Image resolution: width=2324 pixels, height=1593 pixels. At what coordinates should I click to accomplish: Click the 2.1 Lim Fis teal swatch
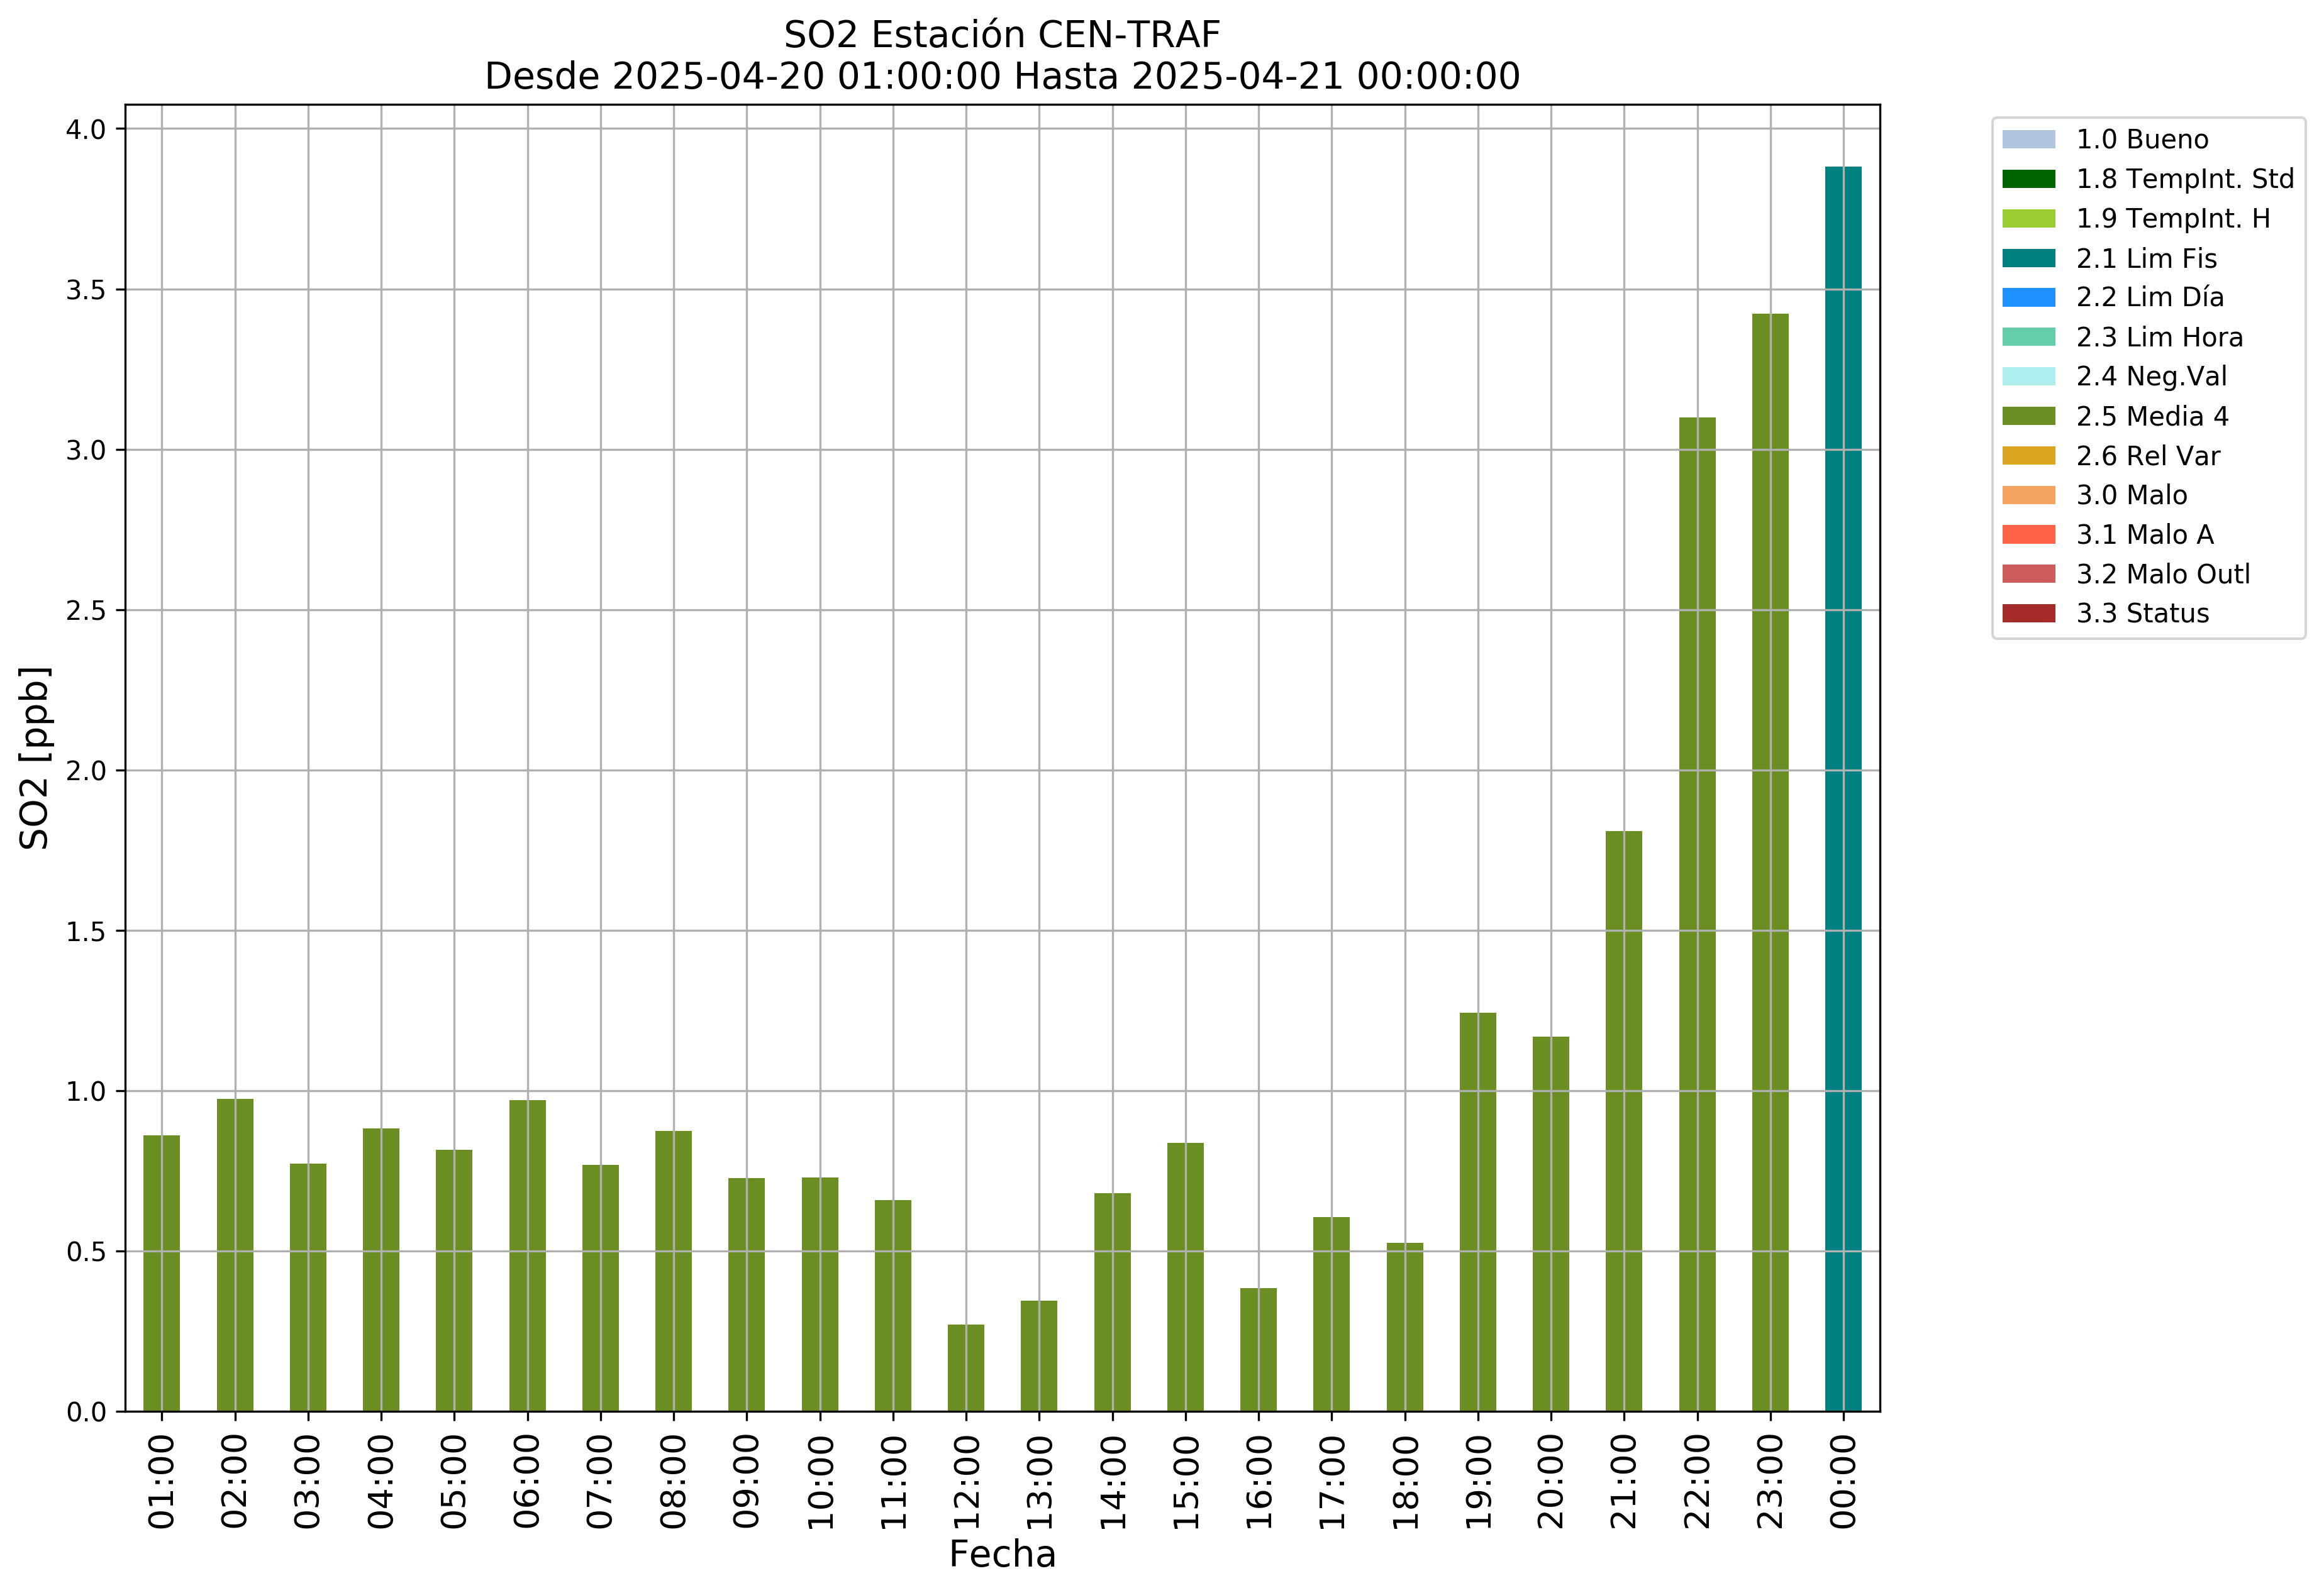pos(2028,259)
